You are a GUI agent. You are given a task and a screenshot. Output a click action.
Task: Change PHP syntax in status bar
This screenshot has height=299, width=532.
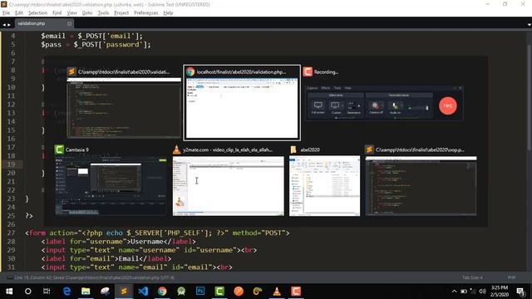(x=512, y=277)
